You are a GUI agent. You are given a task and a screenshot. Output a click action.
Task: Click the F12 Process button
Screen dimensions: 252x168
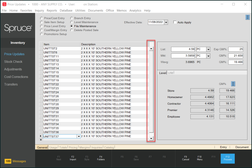point(228,159)
